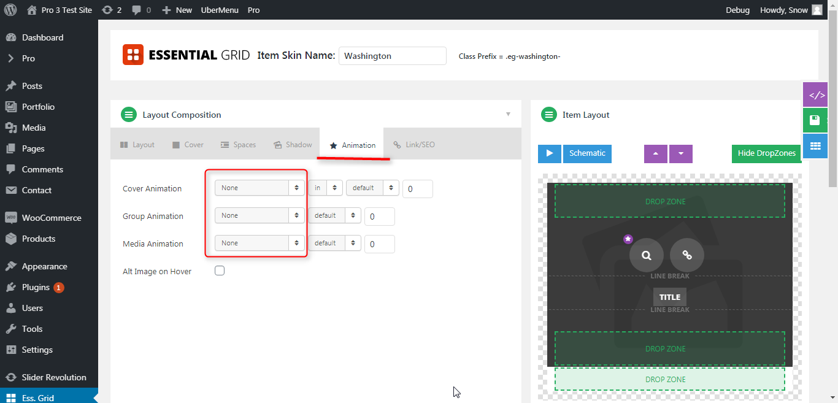Open Cover Animation default easing dropdown
838x403 pixels.
coord(372,188)
